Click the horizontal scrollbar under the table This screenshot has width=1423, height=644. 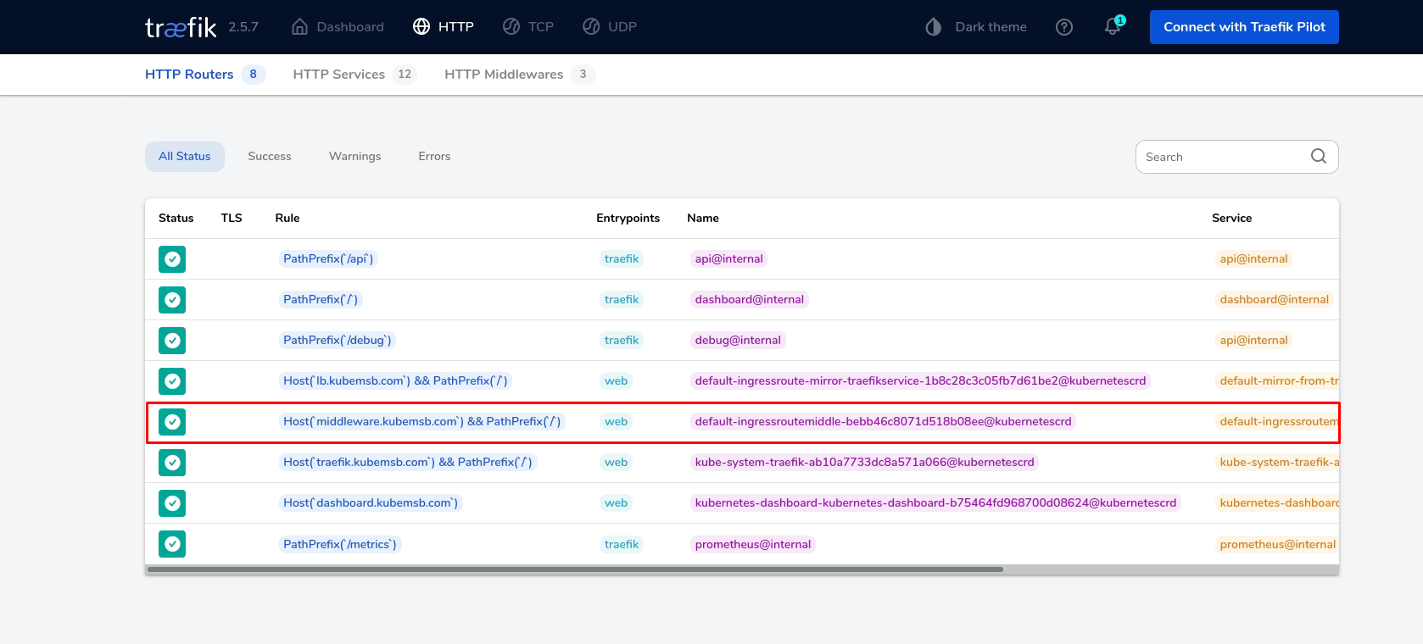(x=575, y=569)
